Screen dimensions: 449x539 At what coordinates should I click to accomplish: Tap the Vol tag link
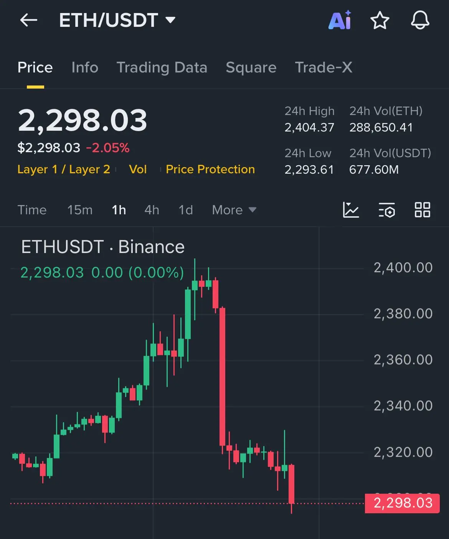pos(138,169)
